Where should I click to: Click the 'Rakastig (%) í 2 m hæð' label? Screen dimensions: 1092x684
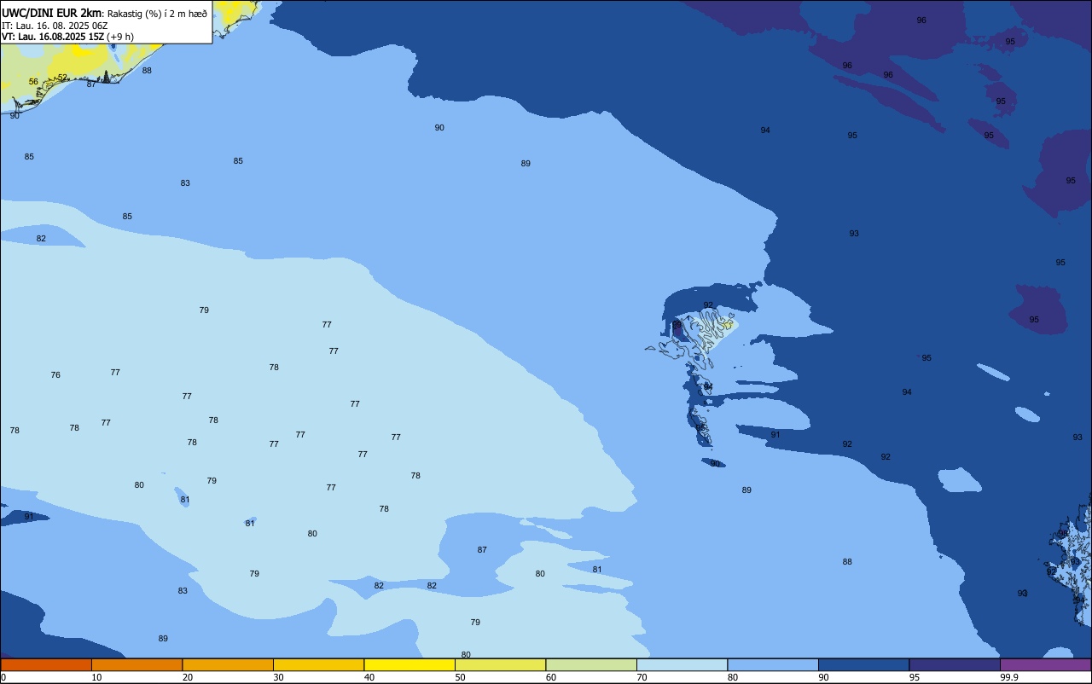pyautogui.click(x=157, y=14)
